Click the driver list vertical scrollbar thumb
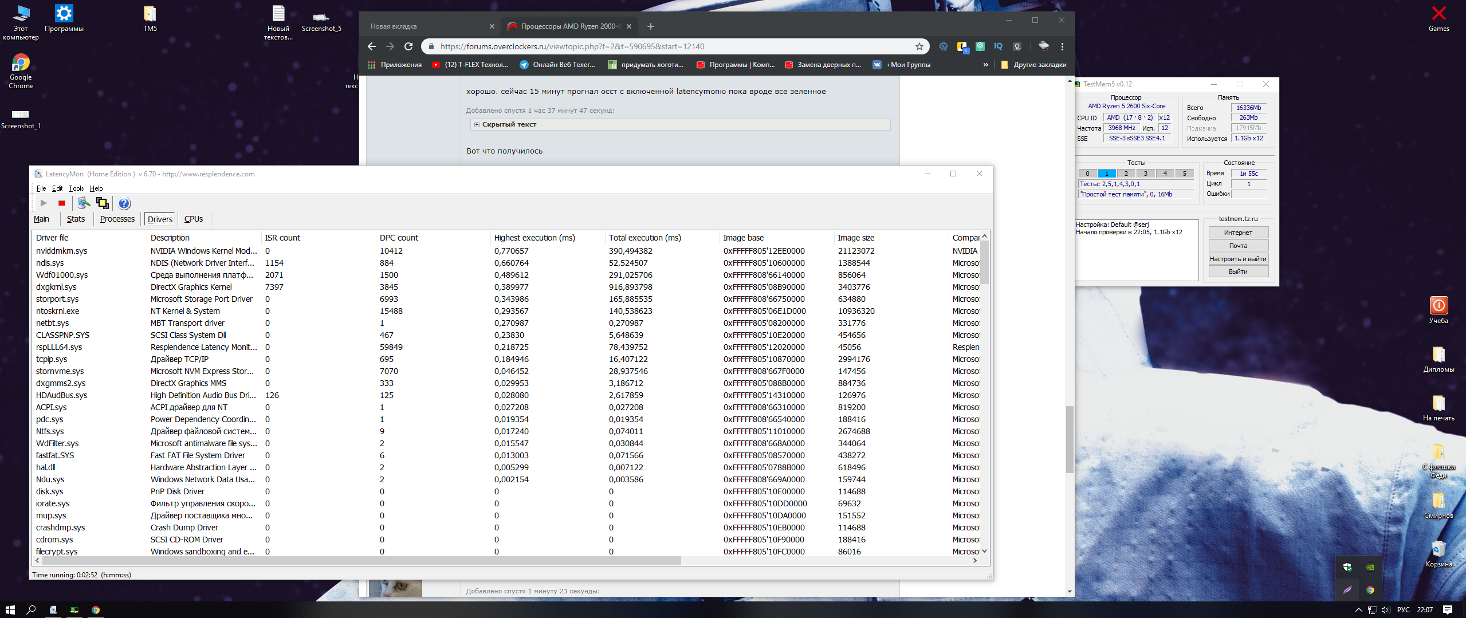 point(984,262)
